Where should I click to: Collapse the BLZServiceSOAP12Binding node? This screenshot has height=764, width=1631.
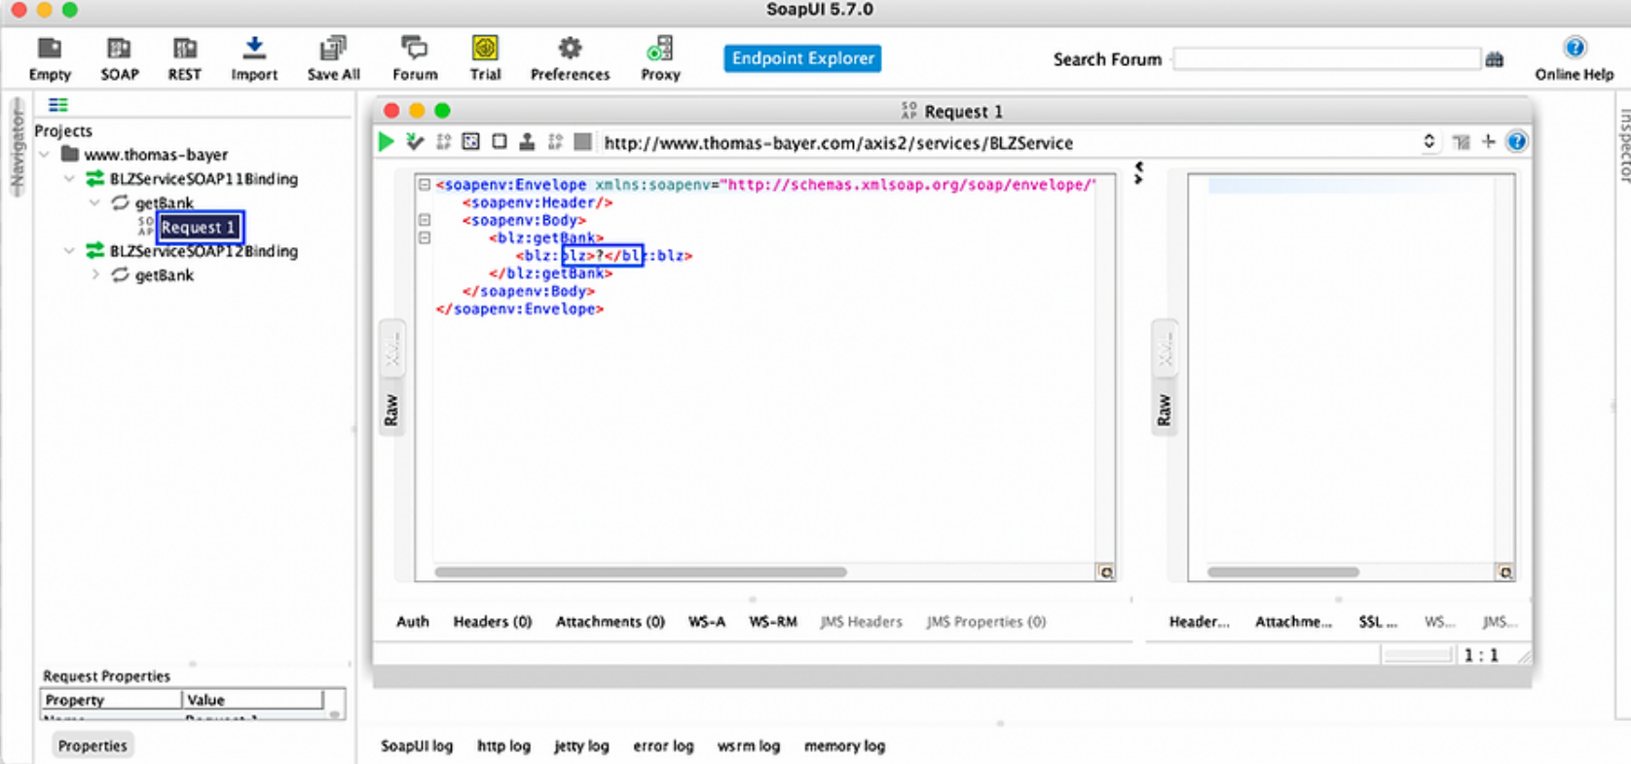(x=69, y=251)
